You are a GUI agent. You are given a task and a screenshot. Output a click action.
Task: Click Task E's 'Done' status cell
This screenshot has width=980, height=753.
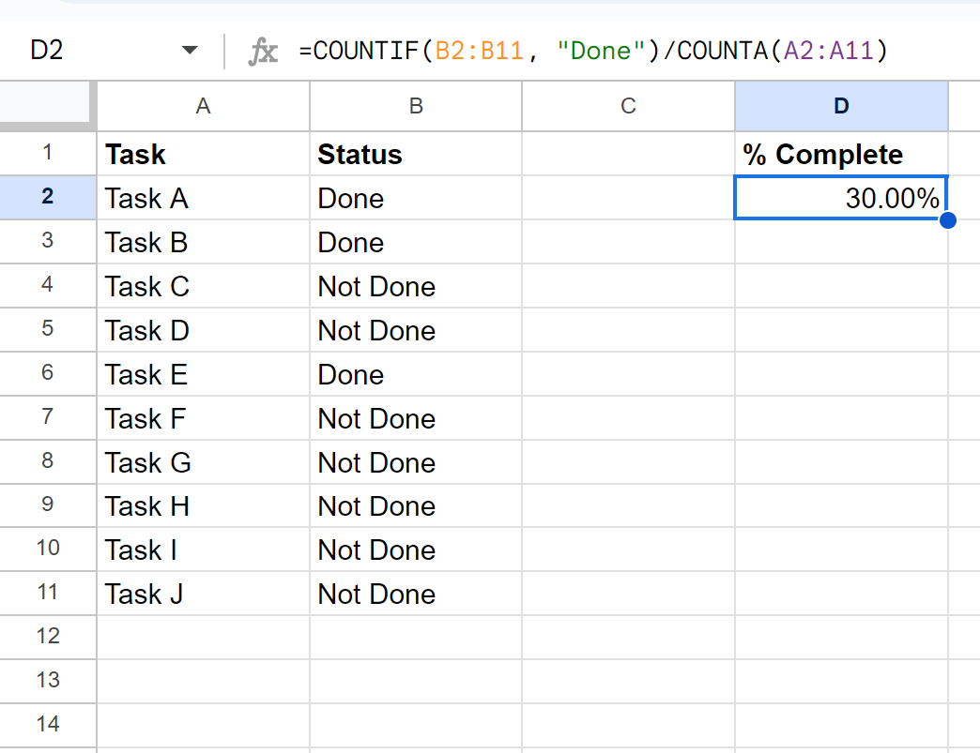coord(416,374)
